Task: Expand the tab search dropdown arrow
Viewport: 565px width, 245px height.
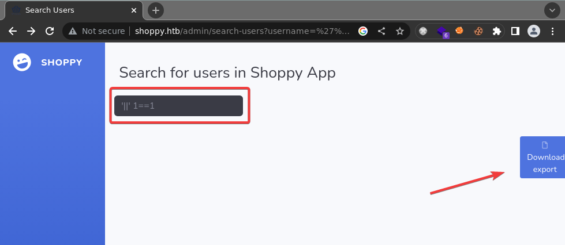Action: pos(552,10)
